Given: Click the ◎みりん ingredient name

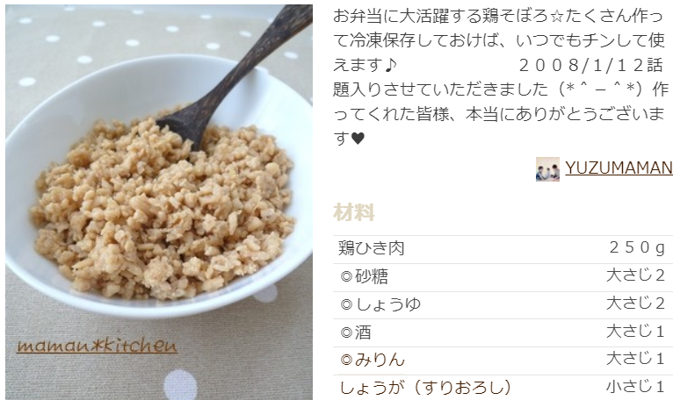Looking at the screenshot, I should point(373,360).
